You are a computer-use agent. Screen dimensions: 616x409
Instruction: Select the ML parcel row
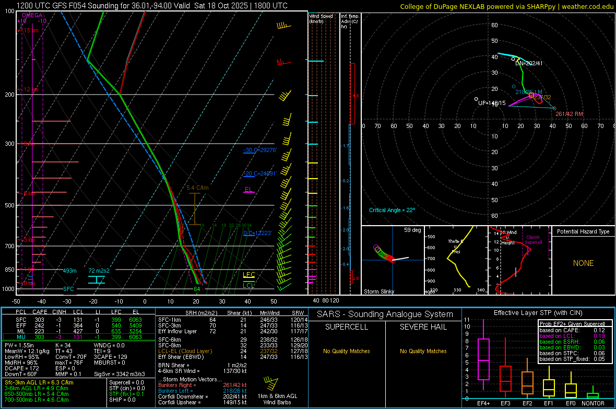[79, 331]
